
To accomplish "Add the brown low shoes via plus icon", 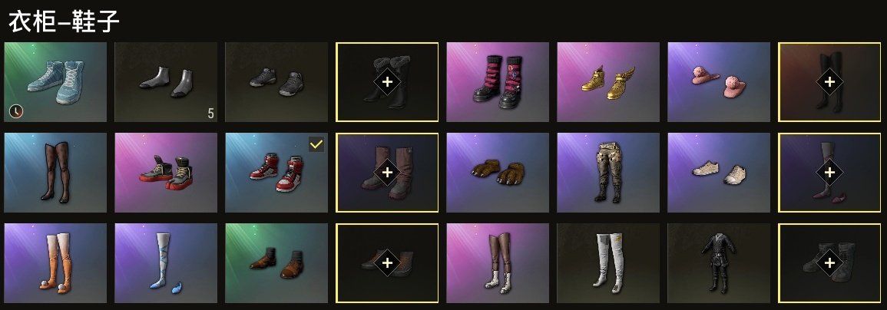I will pos(387,263).
